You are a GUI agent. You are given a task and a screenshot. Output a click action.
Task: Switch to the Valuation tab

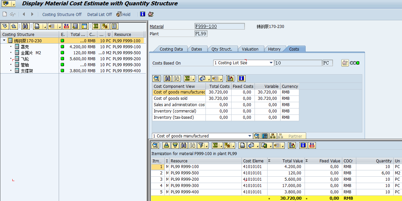click(x=250, y=49)
